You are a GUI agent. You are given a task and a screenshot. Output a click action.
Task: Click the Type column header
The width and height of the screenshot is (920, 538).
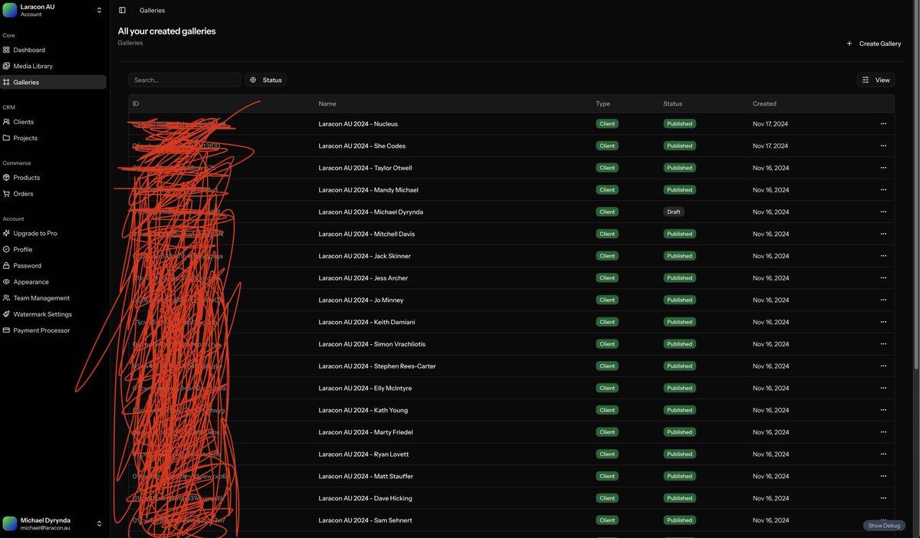[x=603, y=103]
